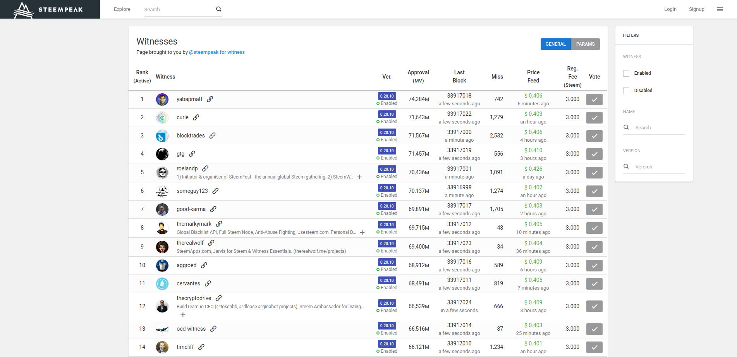Open the hamburger menu in top bar
Image resolution: width=737 pixels, height=357 pixels.
click(720, 9)
